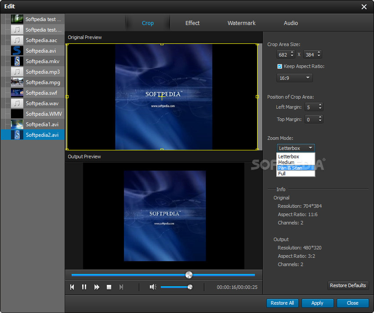Select Softpedia.mpg in file list

(43, 82)
